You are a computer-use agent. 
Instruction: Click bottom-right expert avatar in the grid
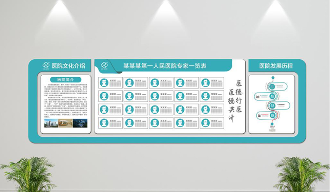click(205, 123)
